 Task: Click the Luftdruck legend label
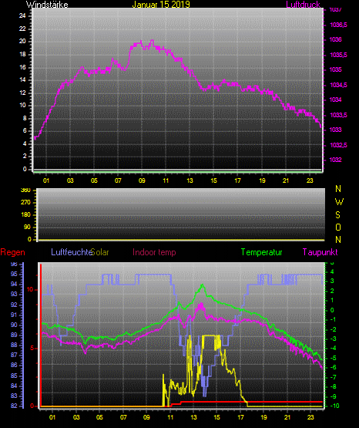pos(303,5)
